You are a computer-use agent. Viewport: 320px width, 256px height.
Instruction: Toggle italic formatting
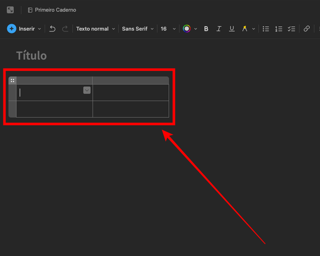pyautogui.click(x=219, y=29)
